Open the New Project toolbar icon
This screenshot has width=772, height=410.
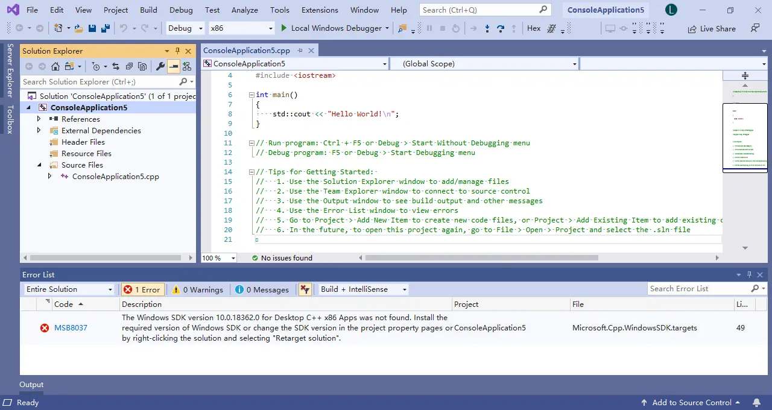[x=58, y=28]
